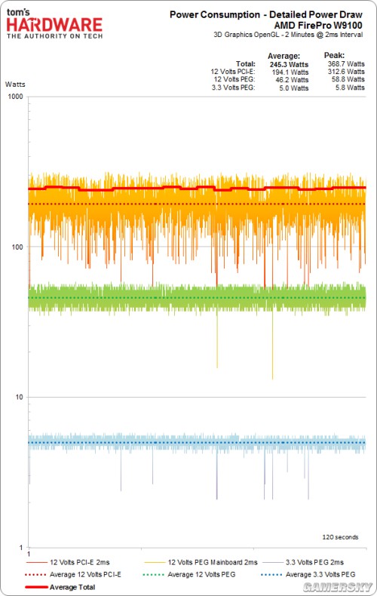
Task: Click the 100 Watts axis label
Action: tap(17, 247)
